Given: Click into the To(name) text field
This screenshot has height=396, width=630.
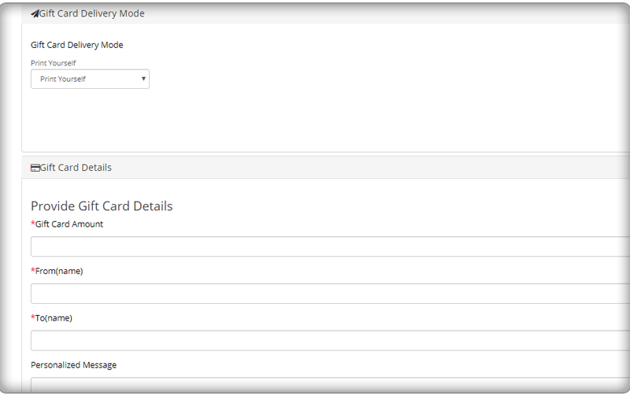Looking at the screenshot, I should 330,341.
